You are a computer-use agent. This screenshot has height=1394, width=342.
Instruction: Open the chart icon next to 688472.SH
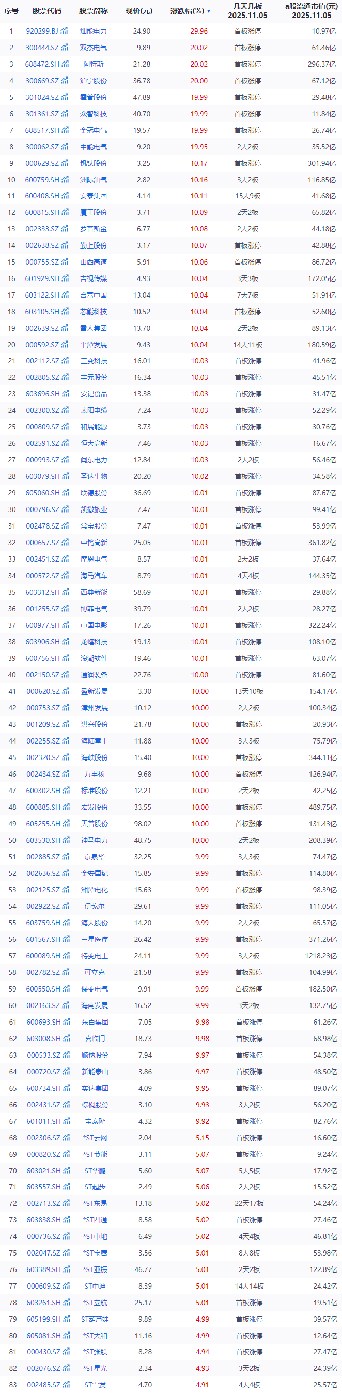tap(65, 65)
